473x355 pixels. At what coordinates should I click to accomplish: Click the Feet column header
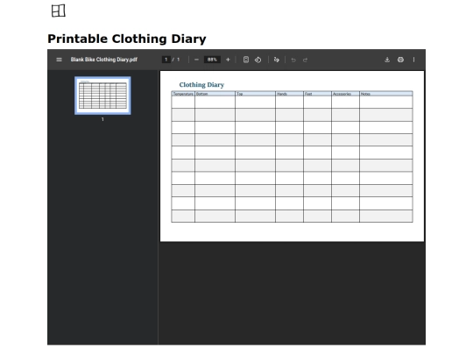pos(317,94)
